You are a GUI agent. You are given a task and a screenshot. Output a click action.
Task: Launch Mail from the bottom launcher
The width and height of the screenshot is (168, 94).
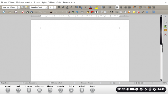tap(18, 89)
